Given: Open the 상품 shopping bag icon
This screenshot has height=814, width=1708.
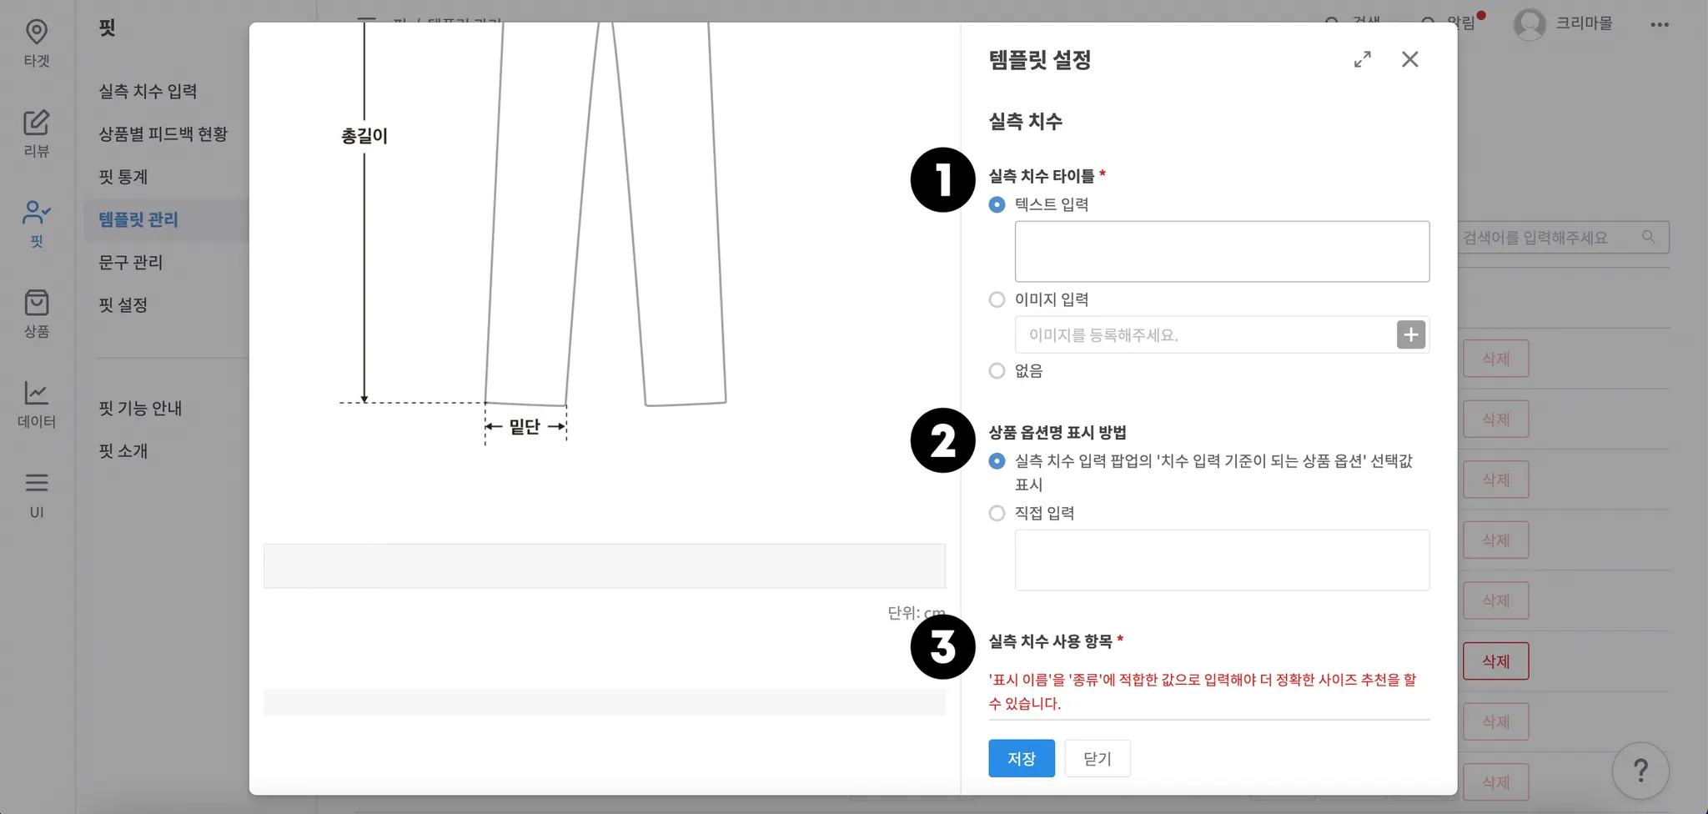Looking at the screenshot, I should [37, 313].
